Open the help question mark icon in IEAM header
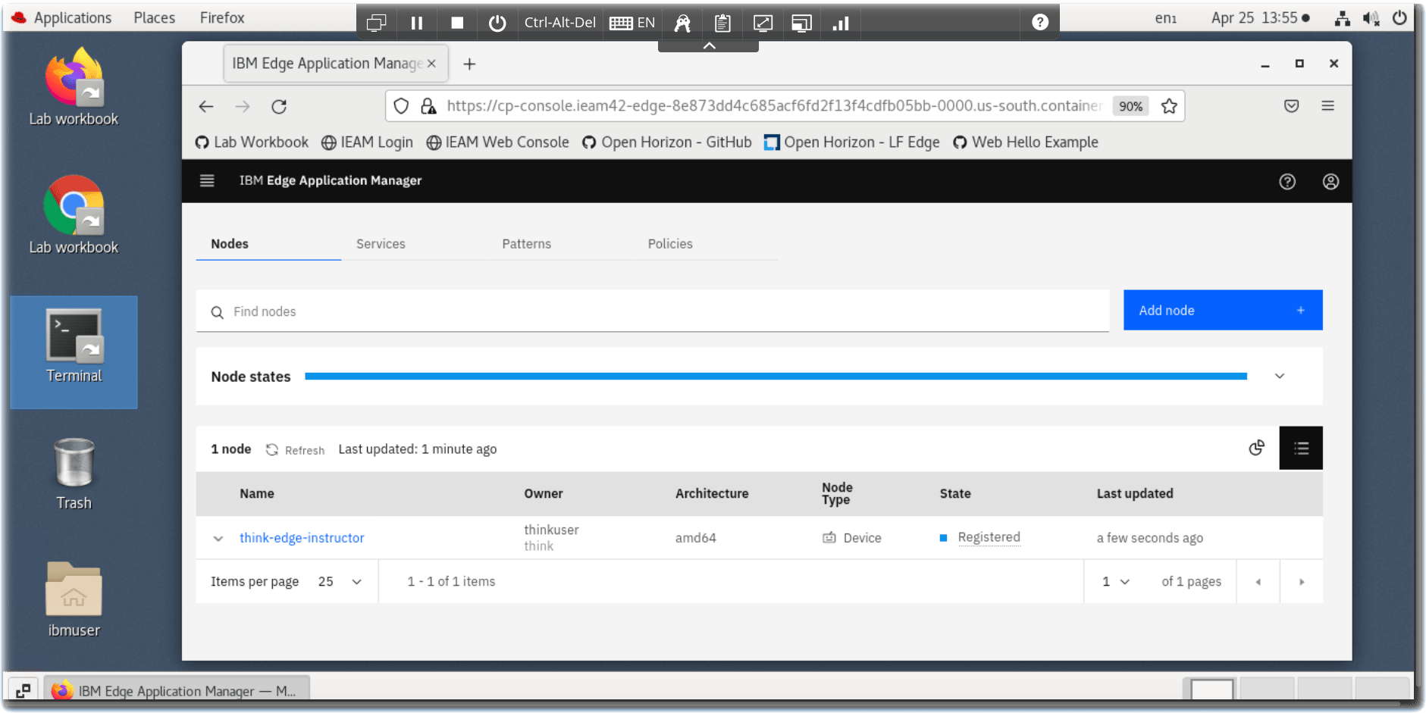This screenshot has height=713, width=1426. pos(1287,181)
